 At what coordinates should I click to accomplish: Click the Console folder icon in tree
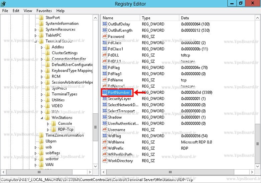(53, 123)
